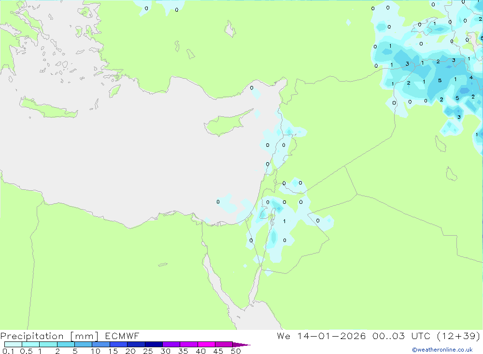The width and height of the screenshot is (483, 354).
Task: Click the "We 14-01-2026" date text
Action: pos(321,336)
